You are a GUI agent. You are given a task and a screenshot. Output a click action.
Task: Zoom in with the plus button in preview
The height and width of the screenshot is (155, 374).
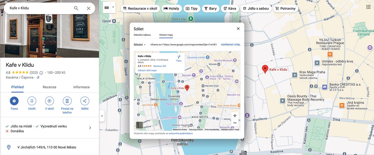coord(235,116)
